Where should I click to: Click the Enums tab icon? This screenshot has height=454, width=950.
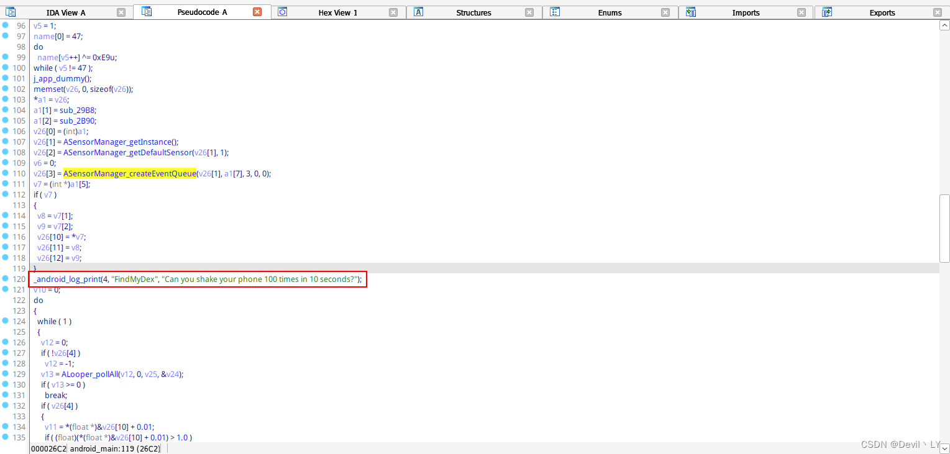(x=555, y=12)
